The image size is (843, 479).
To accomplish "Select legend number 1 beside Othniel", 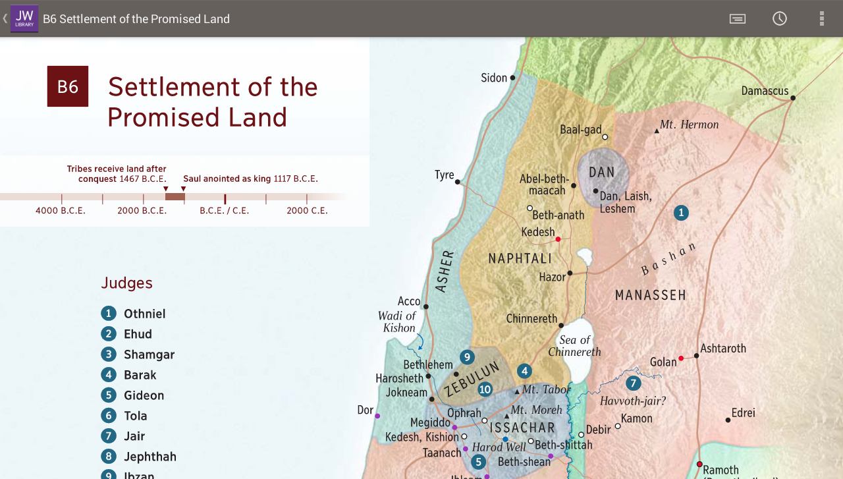I will (109, 314).
